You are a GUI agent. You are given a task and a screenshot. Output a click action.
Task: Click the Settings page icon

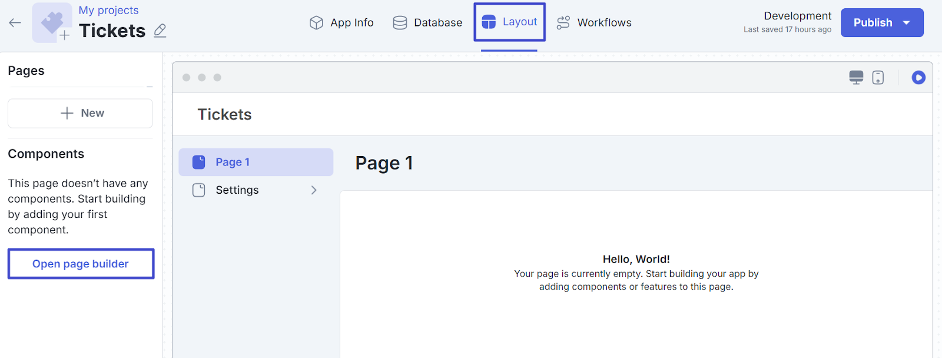(199, 190)
